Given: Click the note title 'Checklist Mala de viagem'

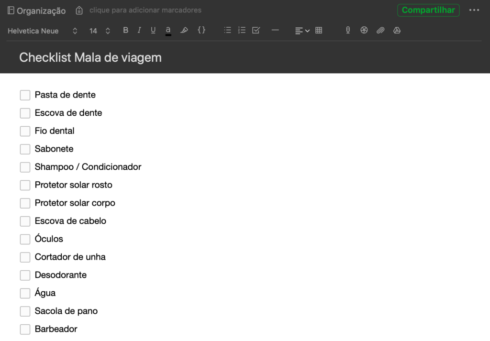Looking at the screenshot, I should [x=90, y=57].
